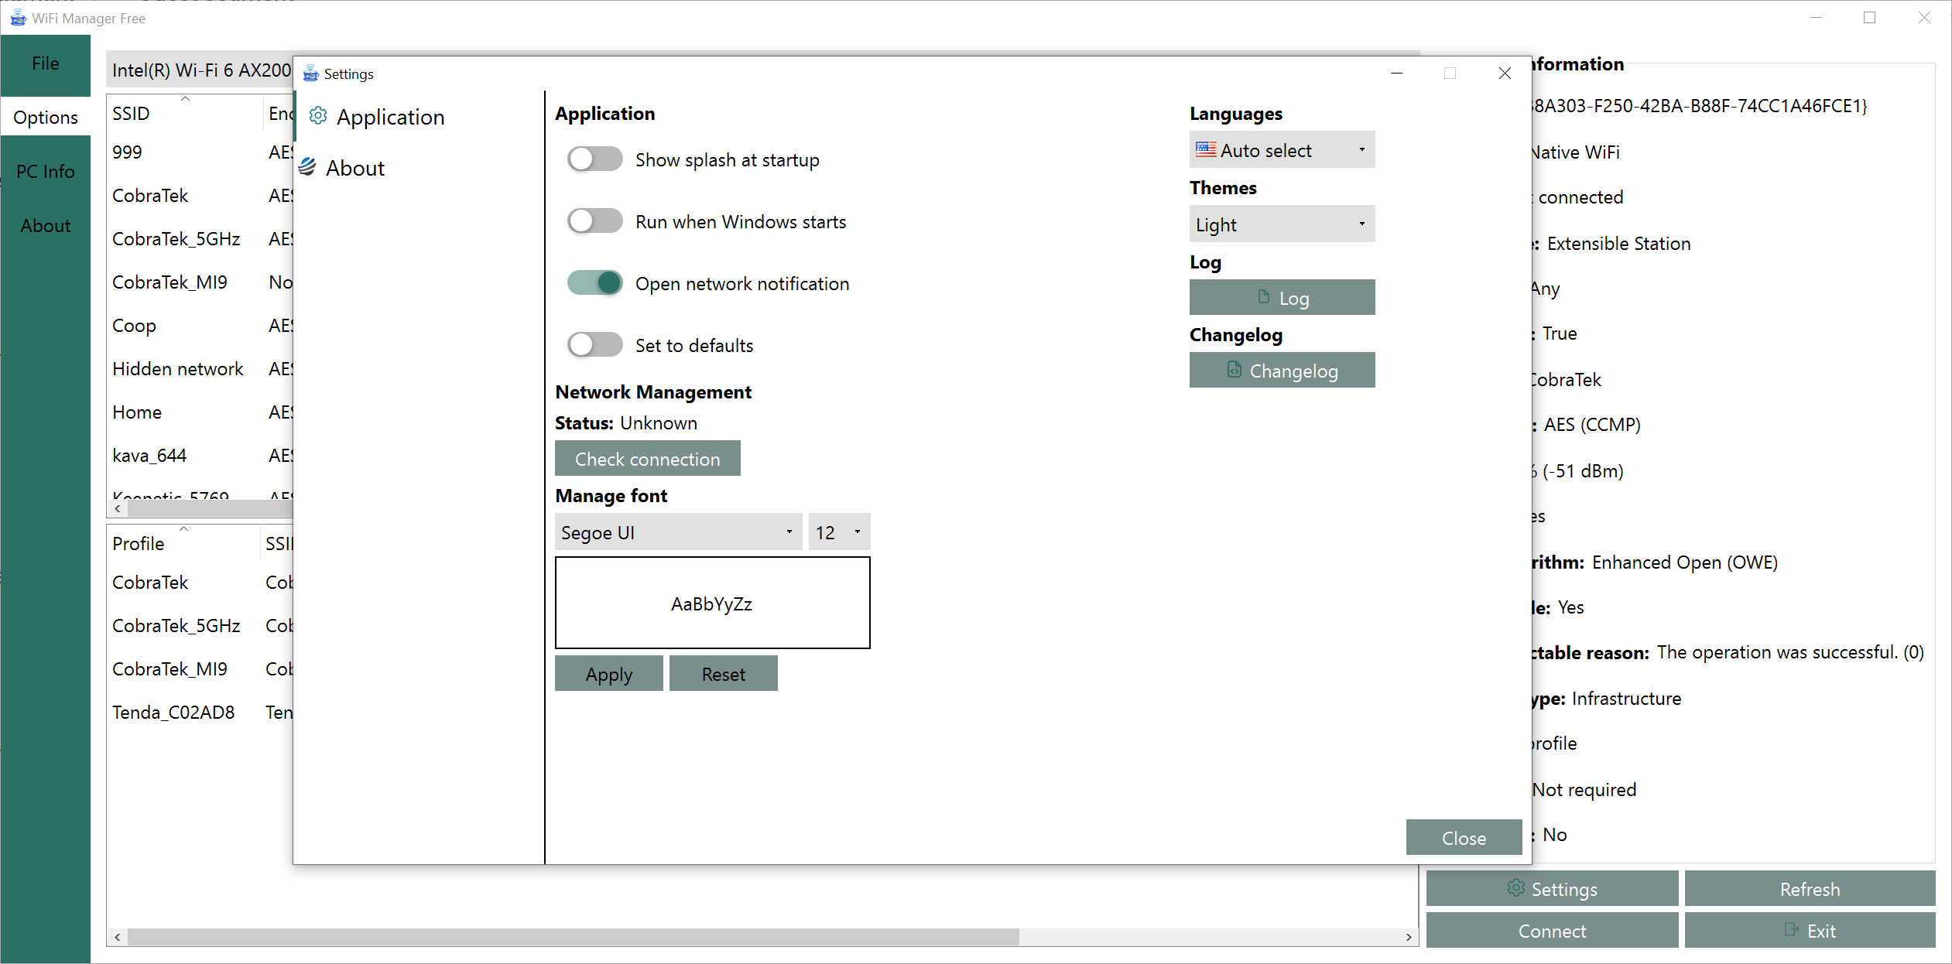
Task: Click the Status: Unknown text
Action: click(x=626, y=423)
